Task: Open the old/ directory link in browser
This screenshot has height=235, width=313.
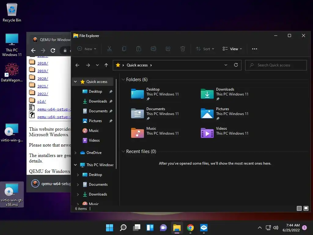Action: click(x=42, y=102)
